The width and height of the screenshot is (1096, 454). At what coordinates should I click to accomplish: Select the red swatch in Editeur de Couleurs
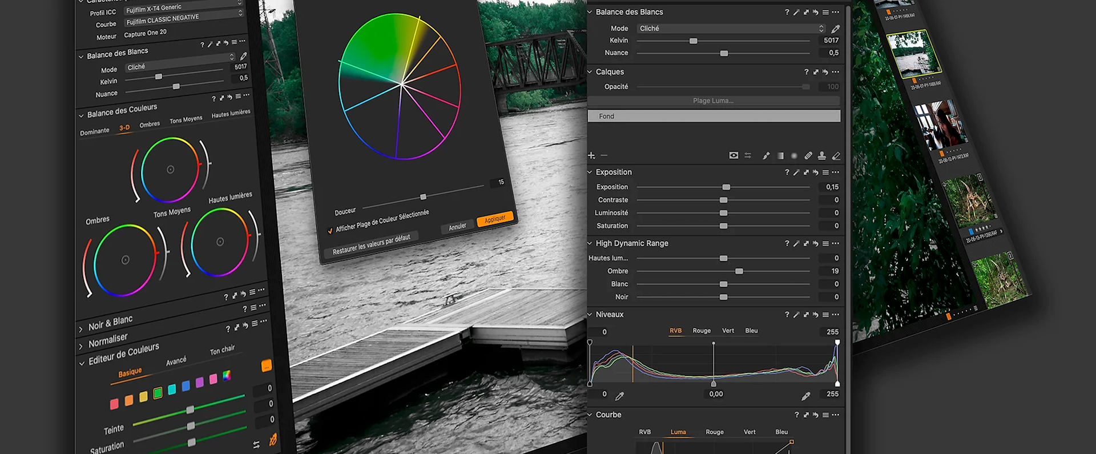click(114, 404)
